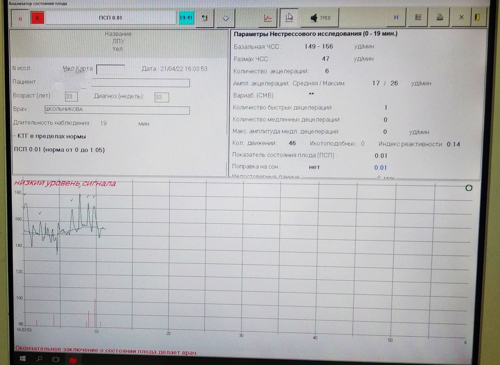Click the 'П' toolbar button
This screenshot has width=500, height=365.
point(20,18)
